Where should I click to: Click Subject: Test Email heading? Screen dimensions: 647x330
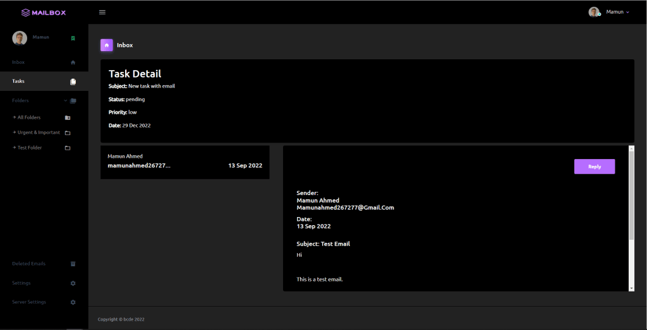(323, 244)
